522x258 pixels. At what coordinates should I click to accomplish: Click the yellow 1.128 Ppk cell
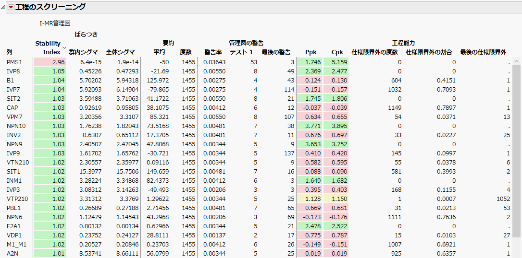[x=310, y=199]
